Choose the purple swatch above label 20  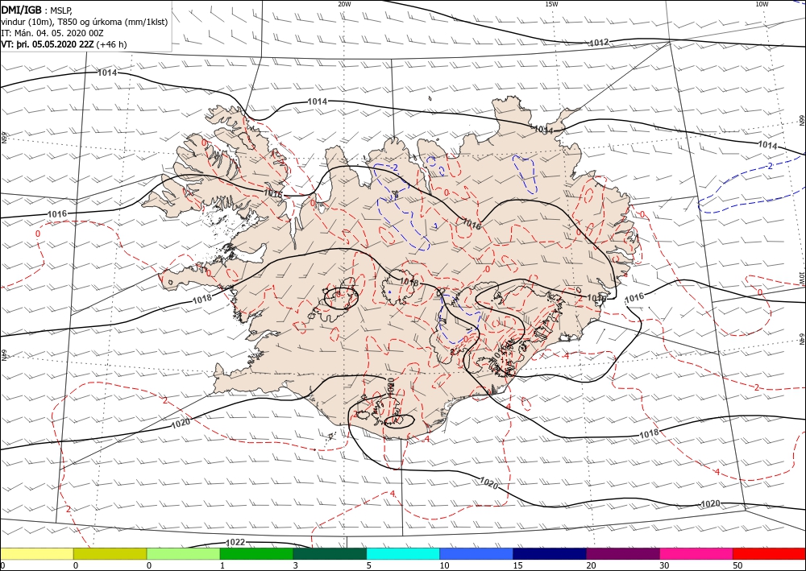pos(622,553)
